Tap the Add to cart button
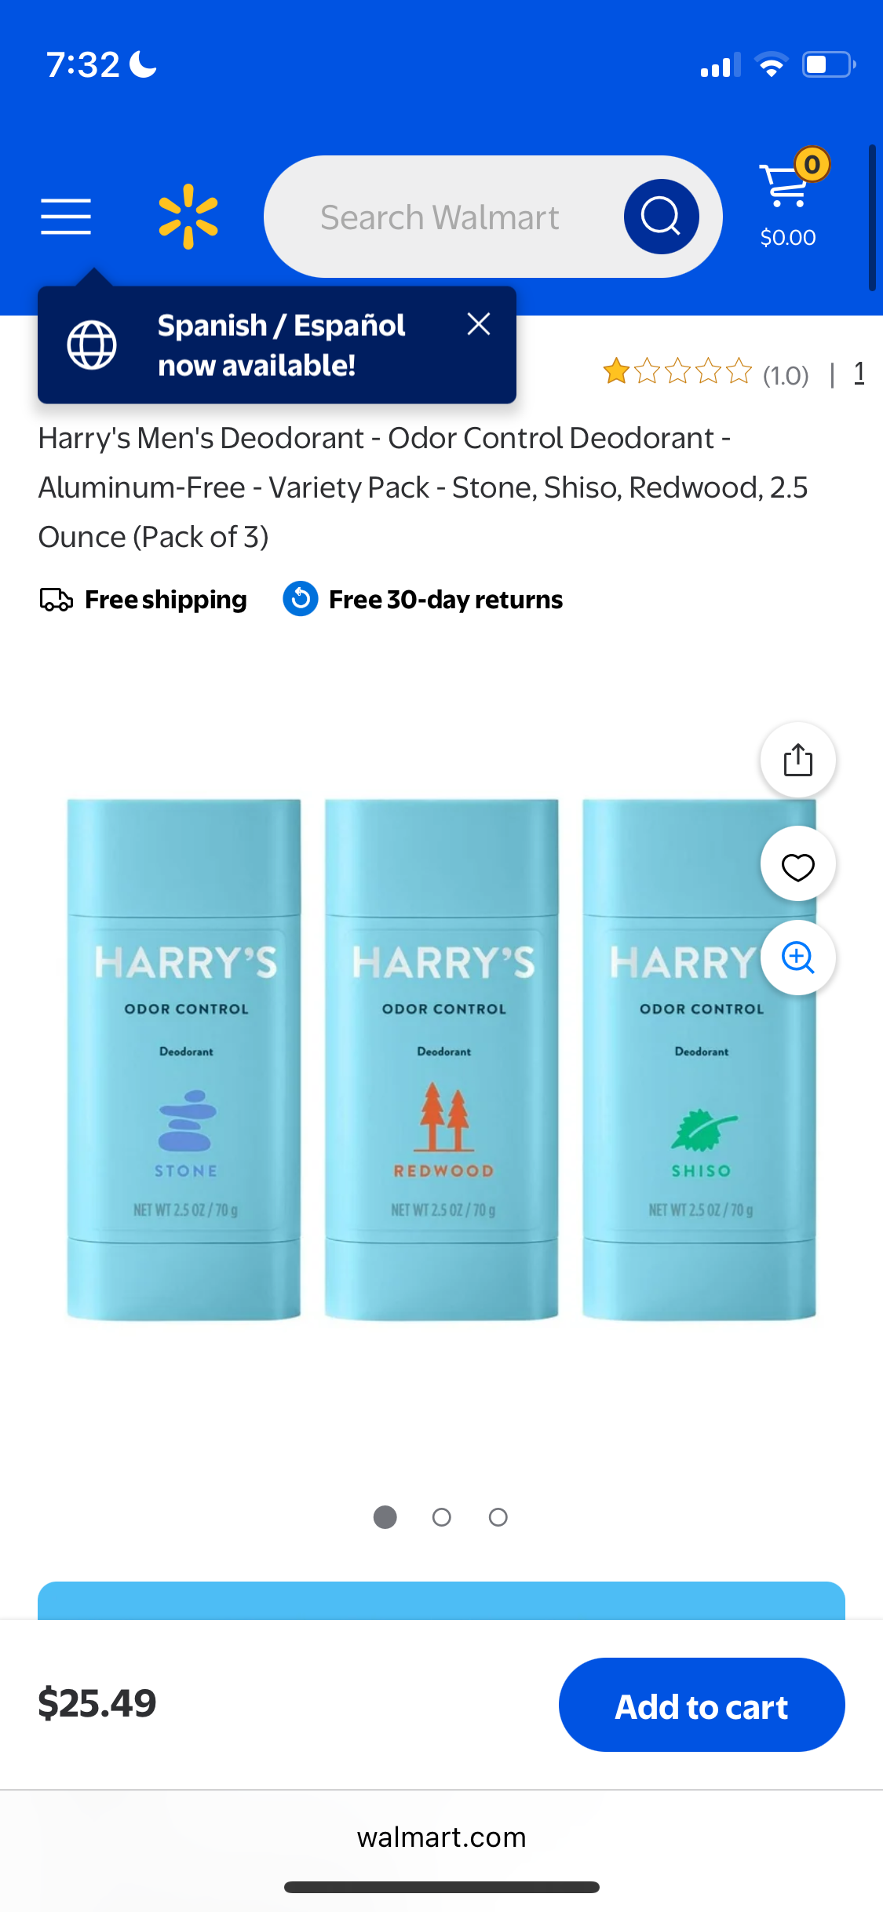The width and height of the screenshot is (883, 1912). (x=702, y=1705)
